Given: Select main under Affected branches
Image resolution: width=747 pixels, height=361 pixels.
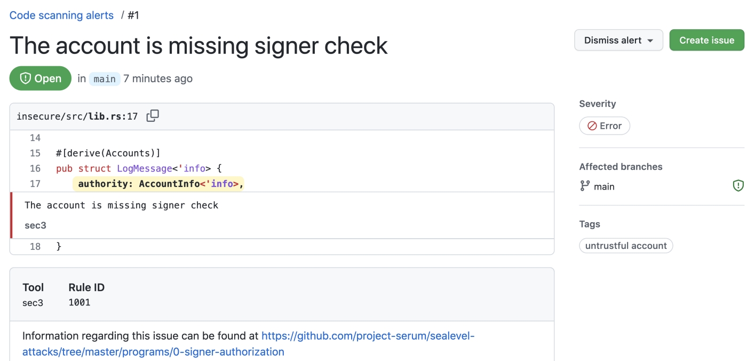Looking at the screenshot, I should click(604, 186).
